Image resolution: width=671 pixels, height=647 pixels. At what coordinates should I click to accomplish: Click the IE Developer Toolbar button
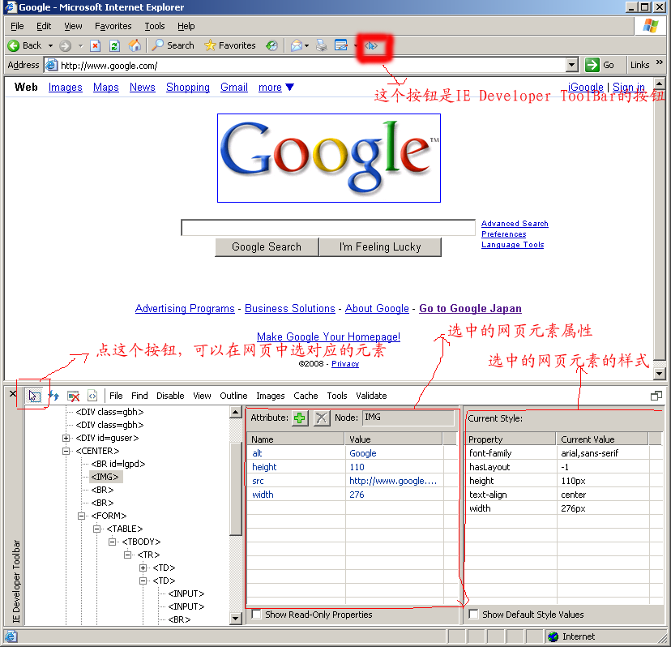tap(371, 46)
